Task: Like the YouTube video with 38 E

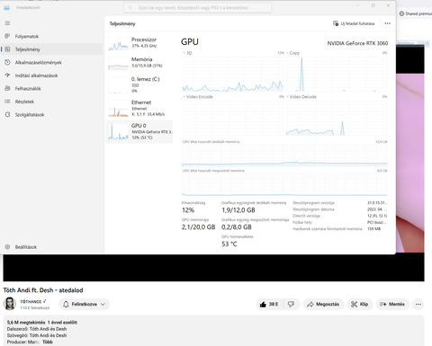Action: (269, 304)
